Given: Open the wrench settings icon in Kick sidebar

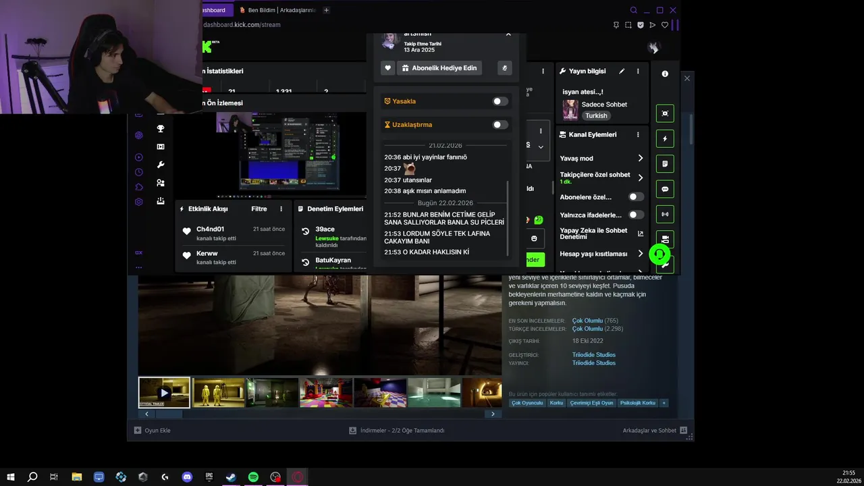Looking at the screenshot, I should (x=161, y=165).
